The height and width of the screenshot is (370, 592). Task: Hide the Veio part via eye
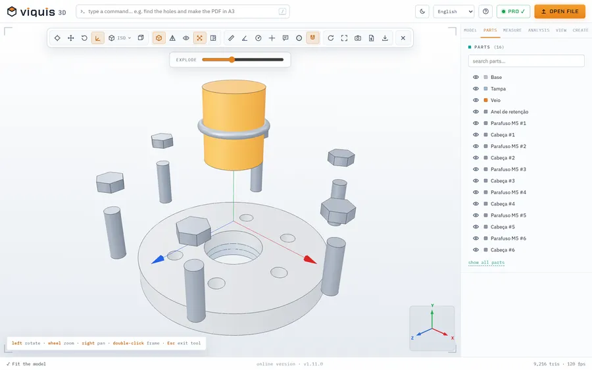(476, 100)
